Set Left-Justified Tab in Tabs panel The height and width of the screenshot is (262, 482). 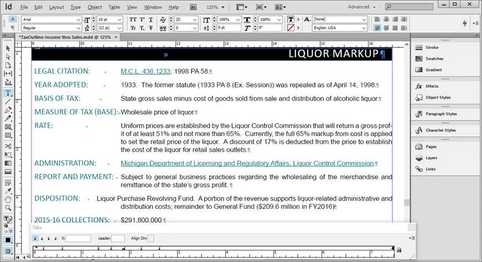pos(35,238)
